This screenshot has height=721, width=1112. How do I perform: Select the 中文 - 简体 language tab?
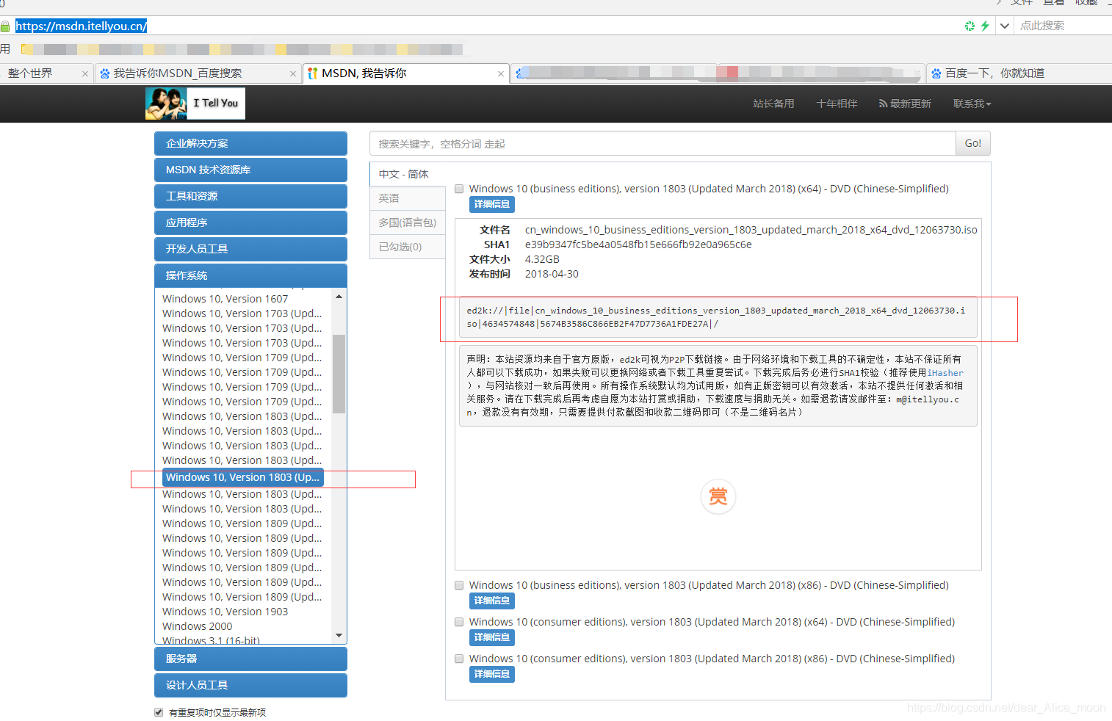[x=408, y=174]
